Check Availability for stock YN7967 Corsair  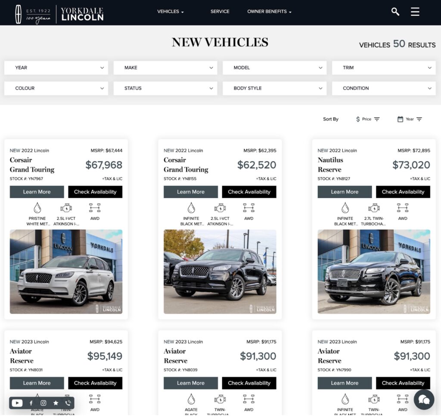pyautogui.click(x=95, y=192)
